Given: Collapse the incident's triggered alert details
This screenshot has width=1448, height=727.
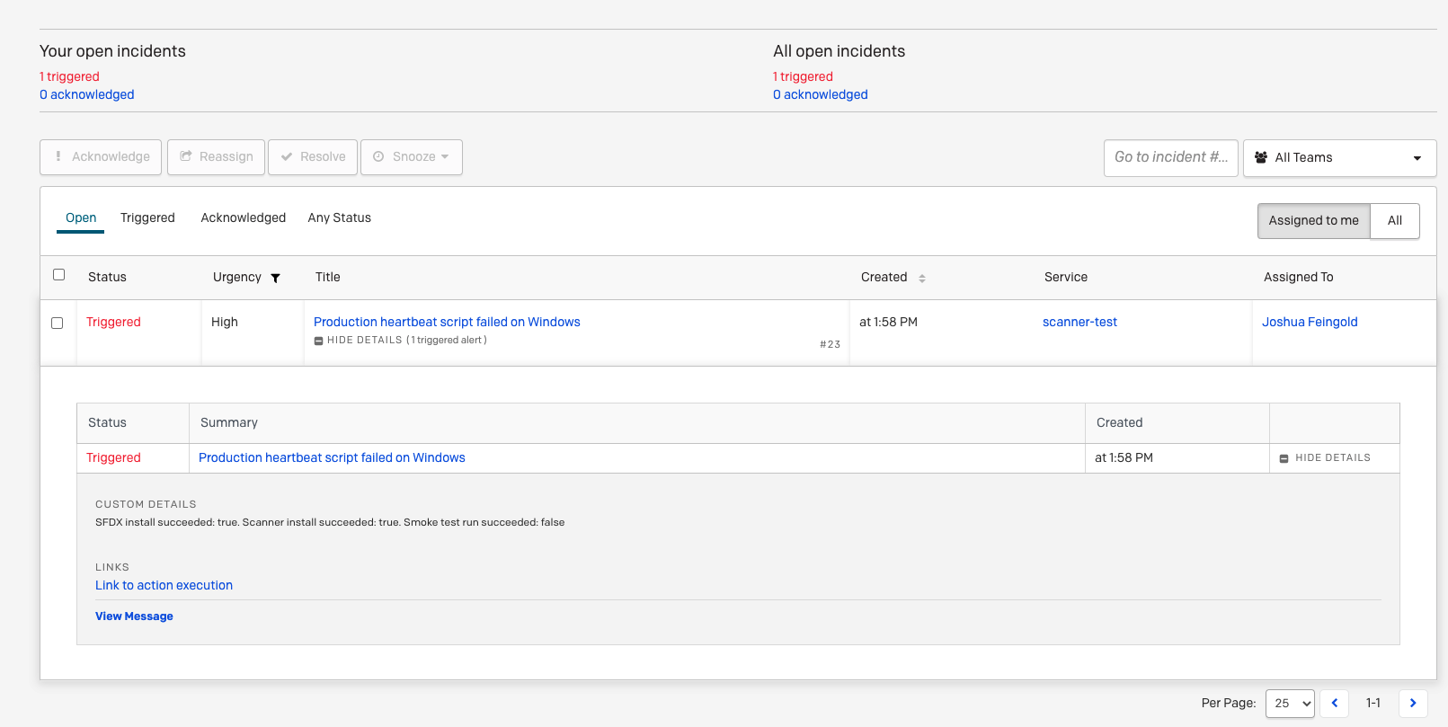Looking at the screenshot, I should 400,341.
